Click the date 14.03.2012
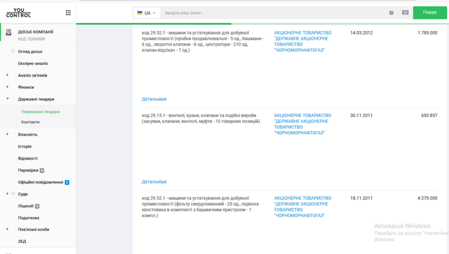The width and height of the screenshot is (449, 254). [x=361, y=33]
